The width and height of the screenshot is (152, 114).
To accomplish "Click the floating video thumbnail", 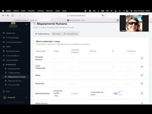I will click(x=134, y=23).
